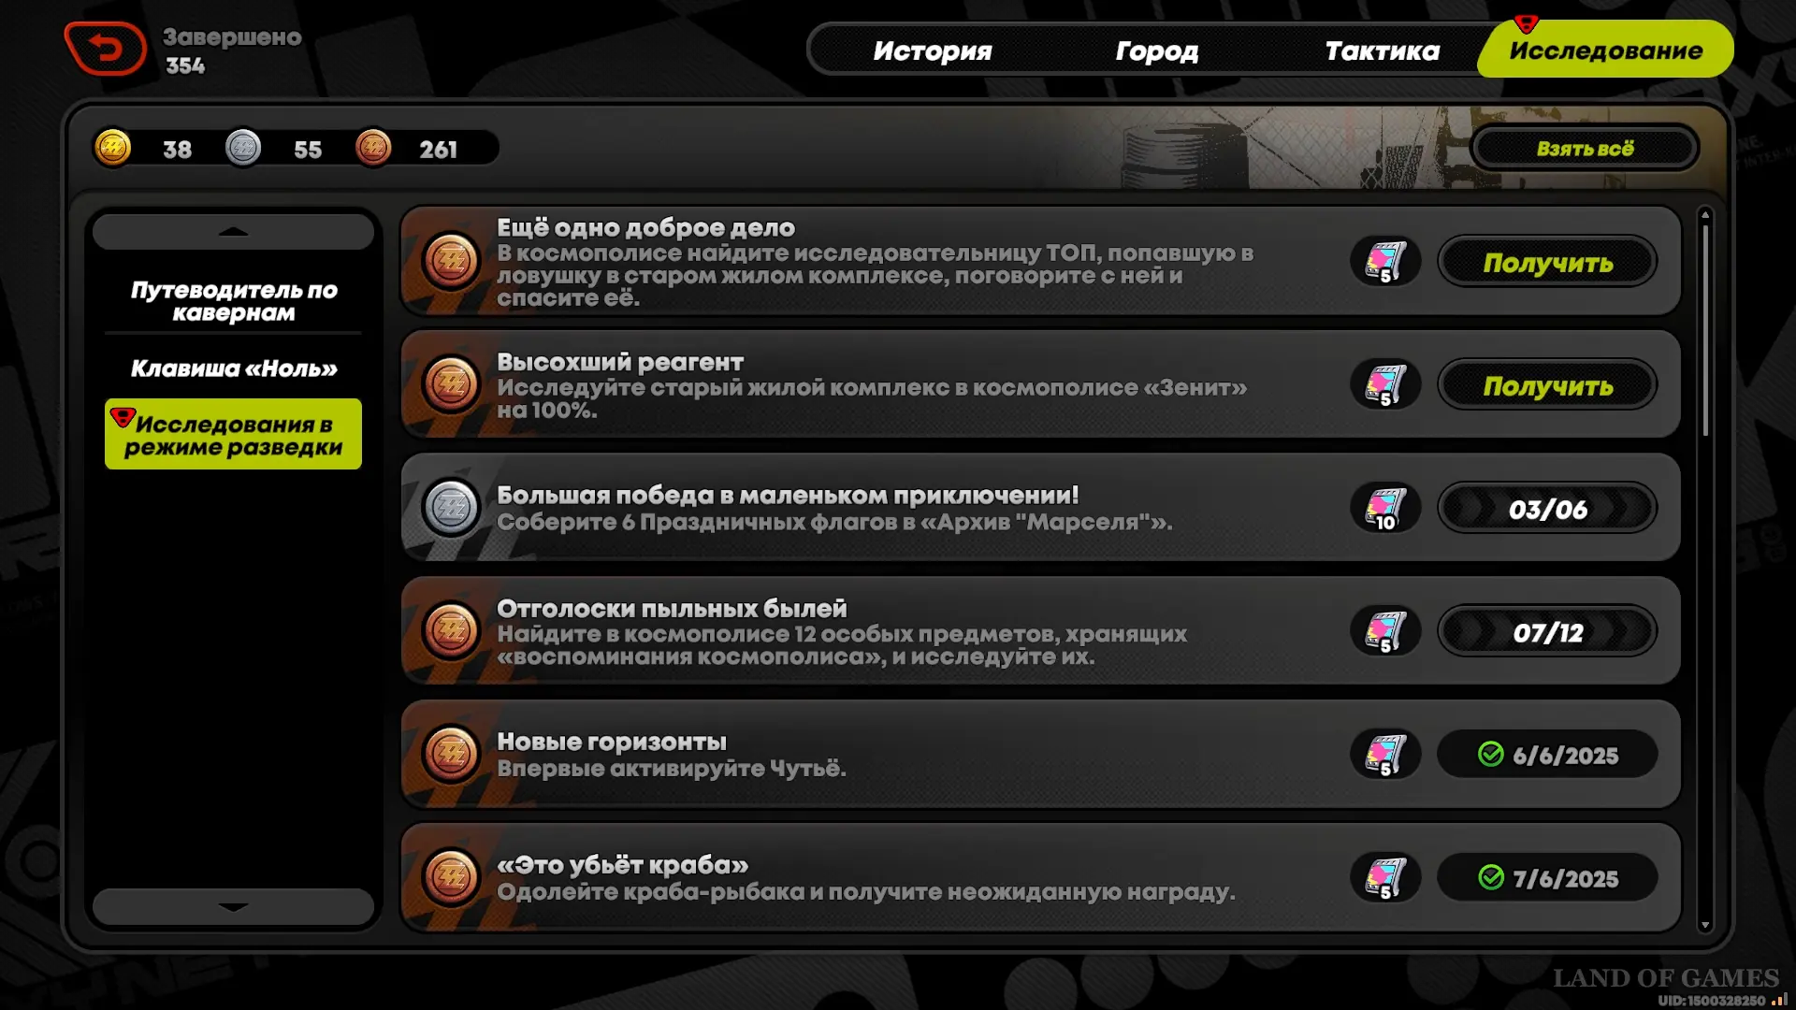Click the 07/12 progress indicator

point(1547,632)
